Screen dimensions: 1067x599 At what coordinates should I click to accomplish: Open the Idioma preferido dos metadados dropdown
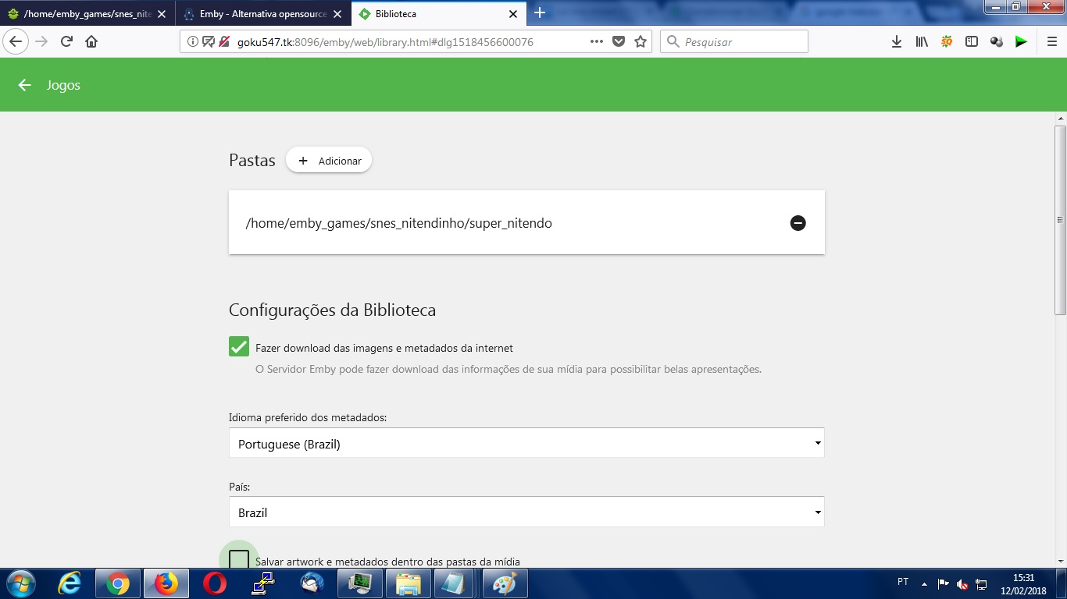pos(526,443)
